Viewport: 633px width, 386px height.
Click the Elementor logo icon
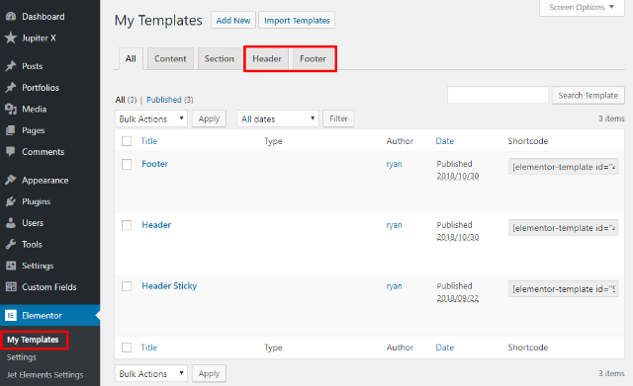click(11, 315)
